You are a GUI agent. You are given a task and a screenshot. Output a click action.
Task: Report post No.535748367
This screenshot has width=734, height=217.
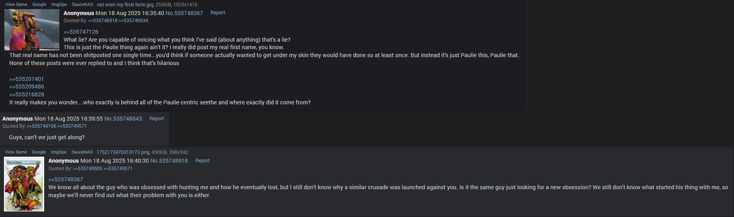pyautogui.click(x=218, y=13)
